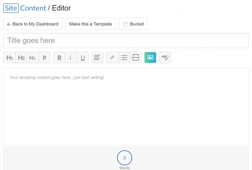Click the Title goes here field
This screenshot has width=252, height=170.
(126, 41)
